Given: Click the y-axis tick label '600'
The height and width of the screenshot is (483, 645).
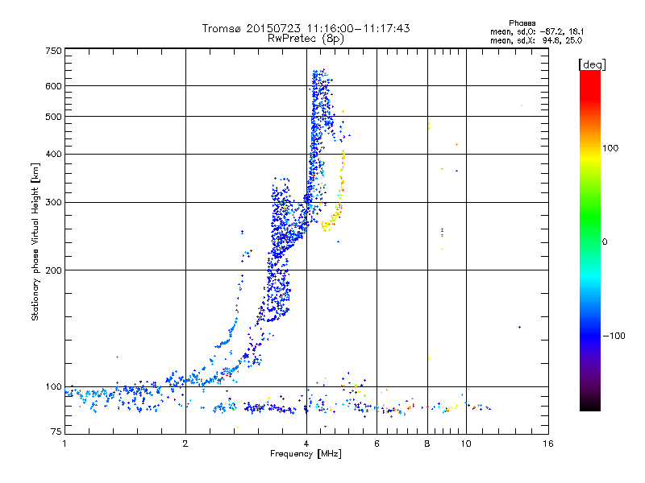Looking at the screenshot, I should click(x=53, y=86).
